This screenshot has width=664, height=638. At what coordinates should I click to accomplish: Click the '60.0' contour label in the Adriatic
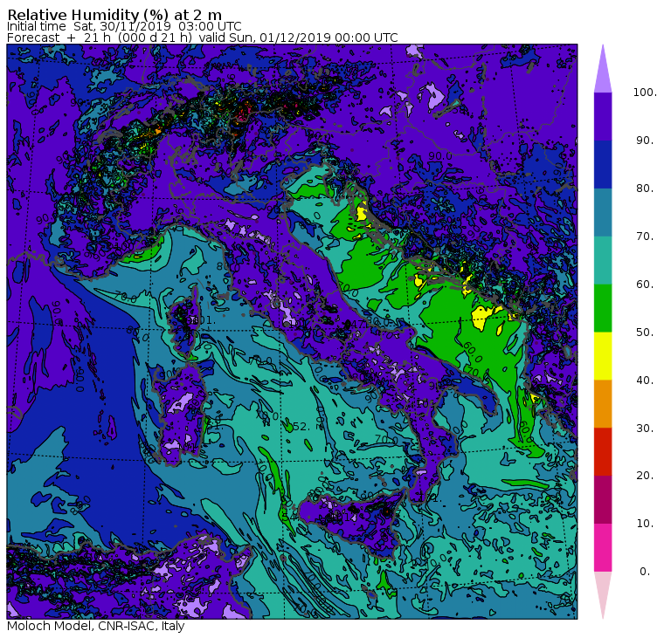473,352
